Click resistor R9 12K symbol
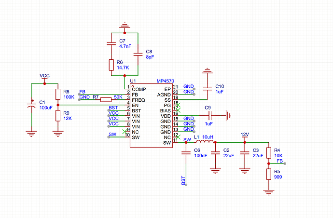This screenshot has width=333, height=218. (58, 115)
